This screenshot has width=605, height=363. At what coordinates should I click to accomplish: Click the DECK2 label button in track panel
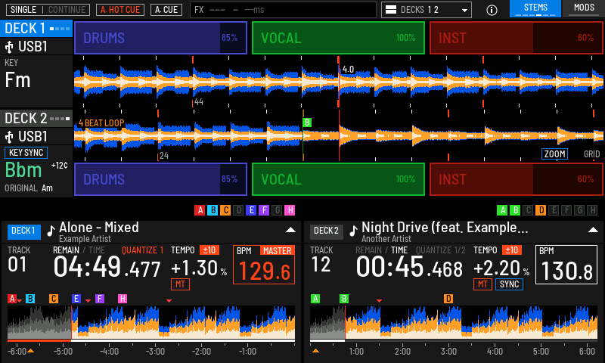click(x=327, y=231)
